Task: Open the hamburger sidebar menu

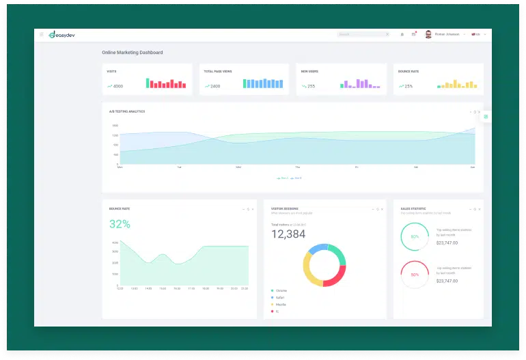Action: [41, 35]
